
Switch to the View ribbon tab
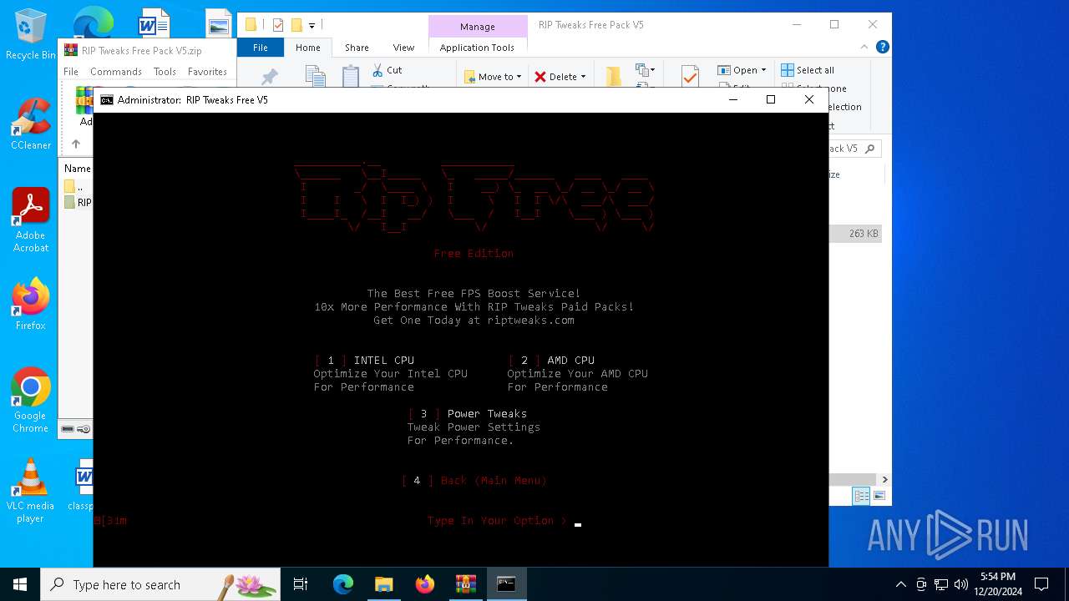[x=403, y=48]
